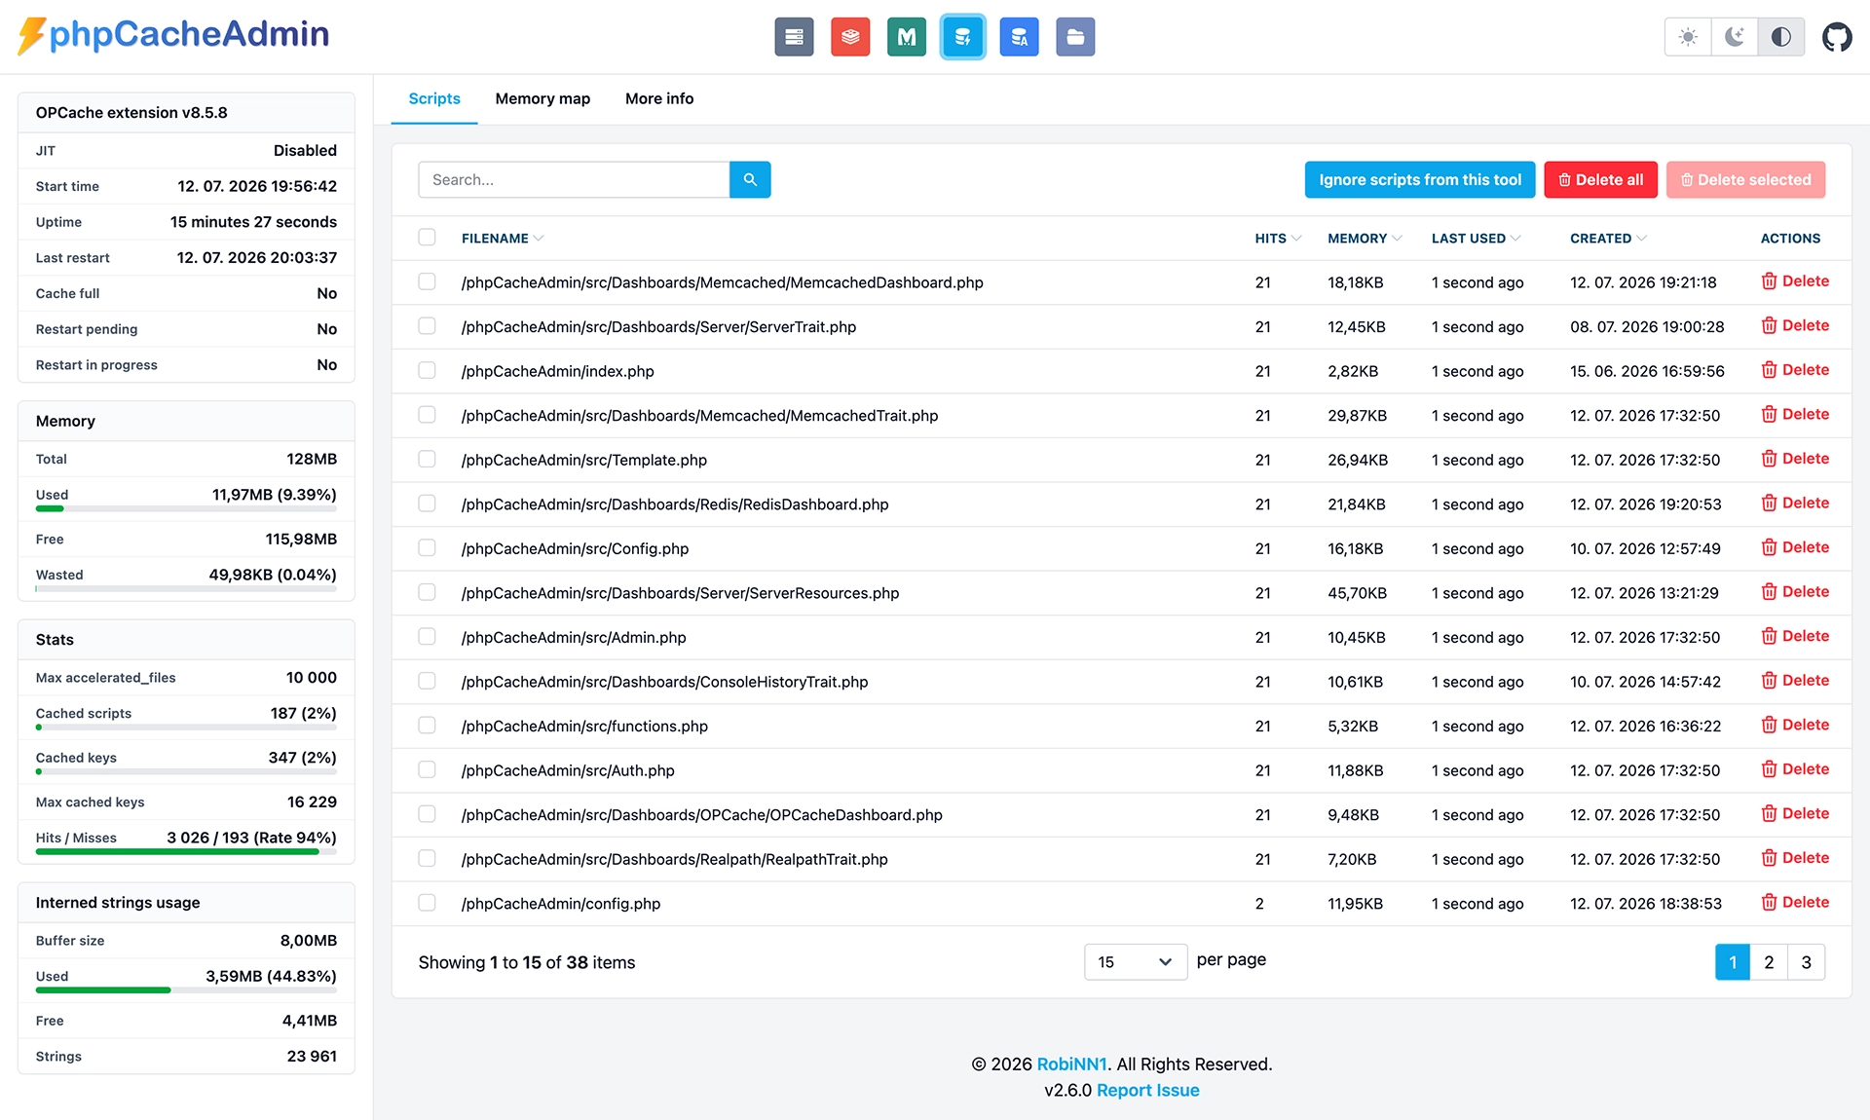
Task: Delete /phpCacheAdmin/config.php cached script
Action: (1795, 902)
